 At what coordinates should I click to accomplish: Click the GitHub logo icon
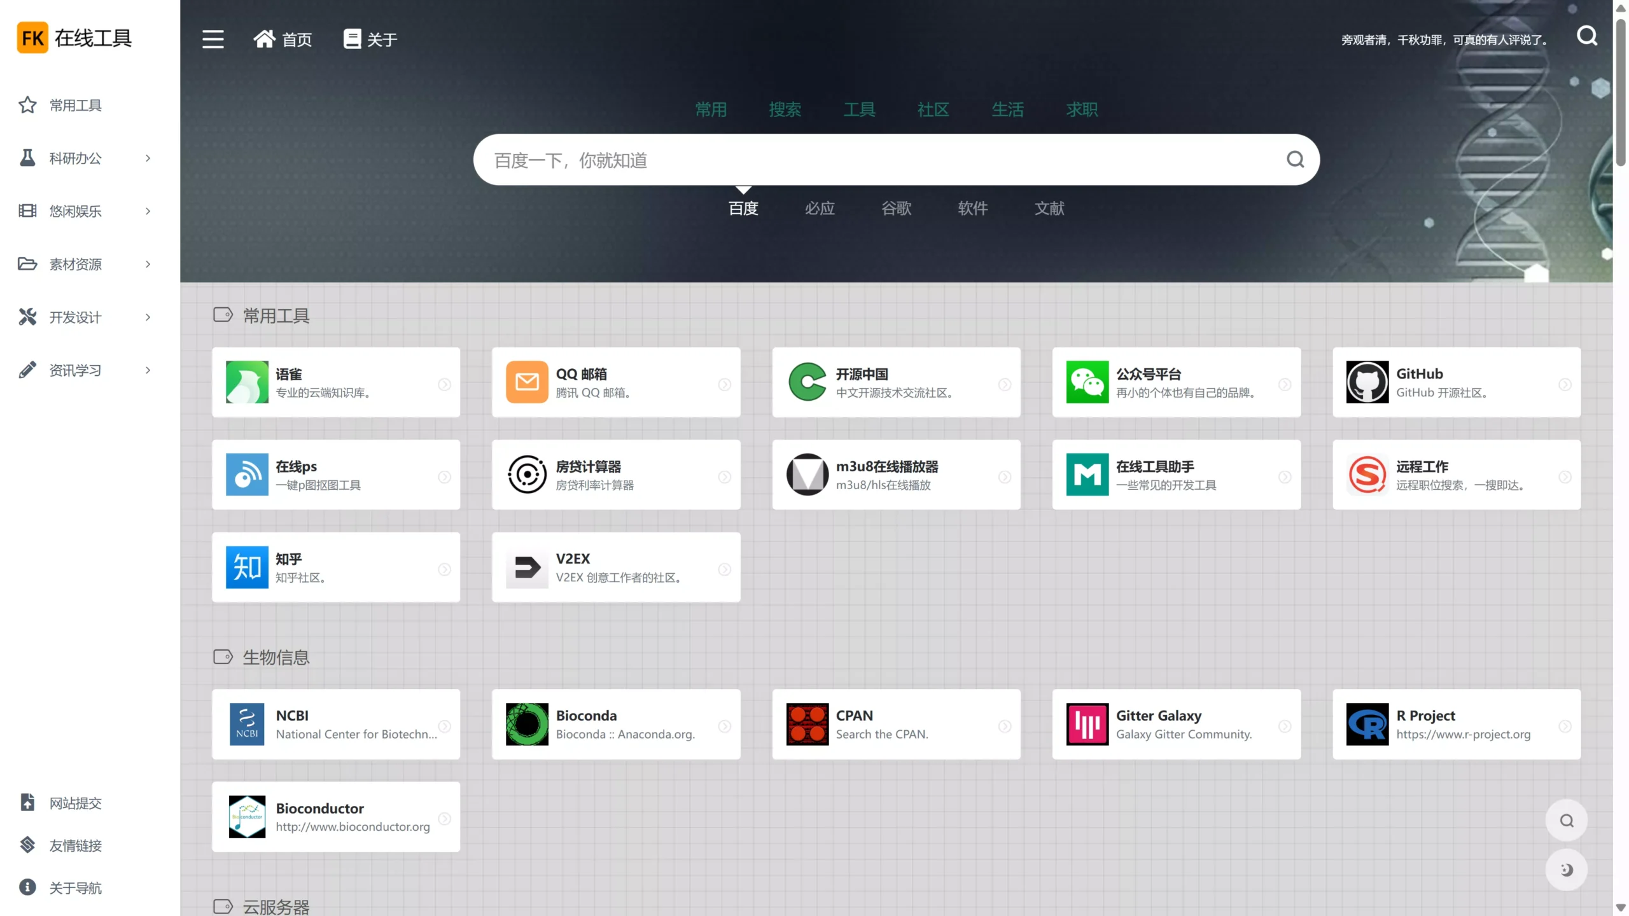point(1367,382)
